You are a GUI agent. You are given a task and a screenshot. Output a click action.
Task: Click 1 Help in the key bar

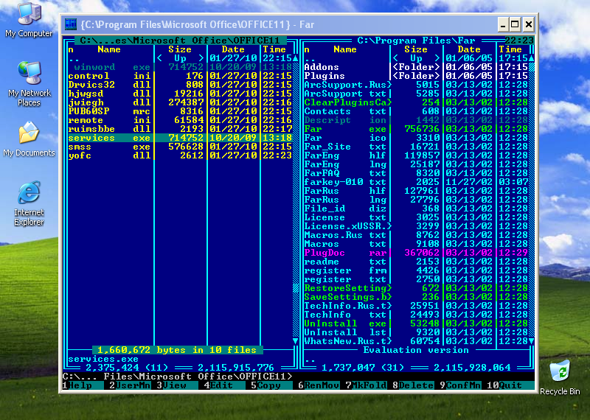click(83, 385)
